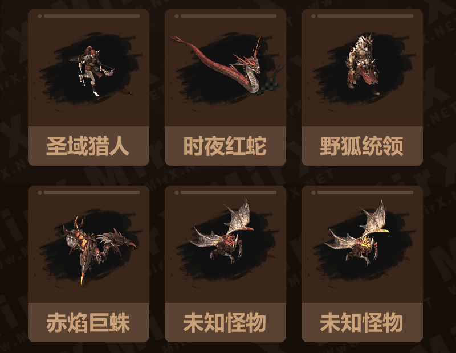Viewport: 456px width, 353px height.
Task: Open the bottom-right 未知怪物 winged creature image
Action: [357, 232]
